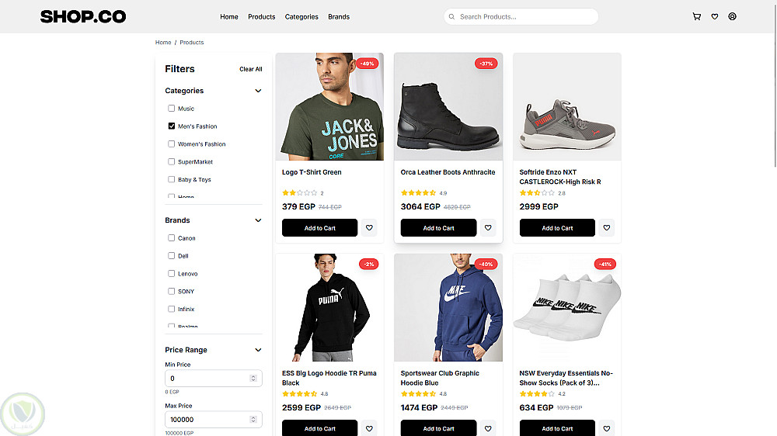Open wishlist heart icon in header
Viewport: 777px width, 436px height.
click(x=714, y=16)
